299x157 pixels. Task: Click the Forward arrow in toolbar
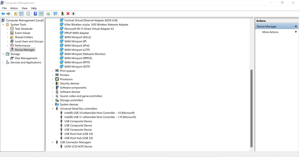(8, 14)
